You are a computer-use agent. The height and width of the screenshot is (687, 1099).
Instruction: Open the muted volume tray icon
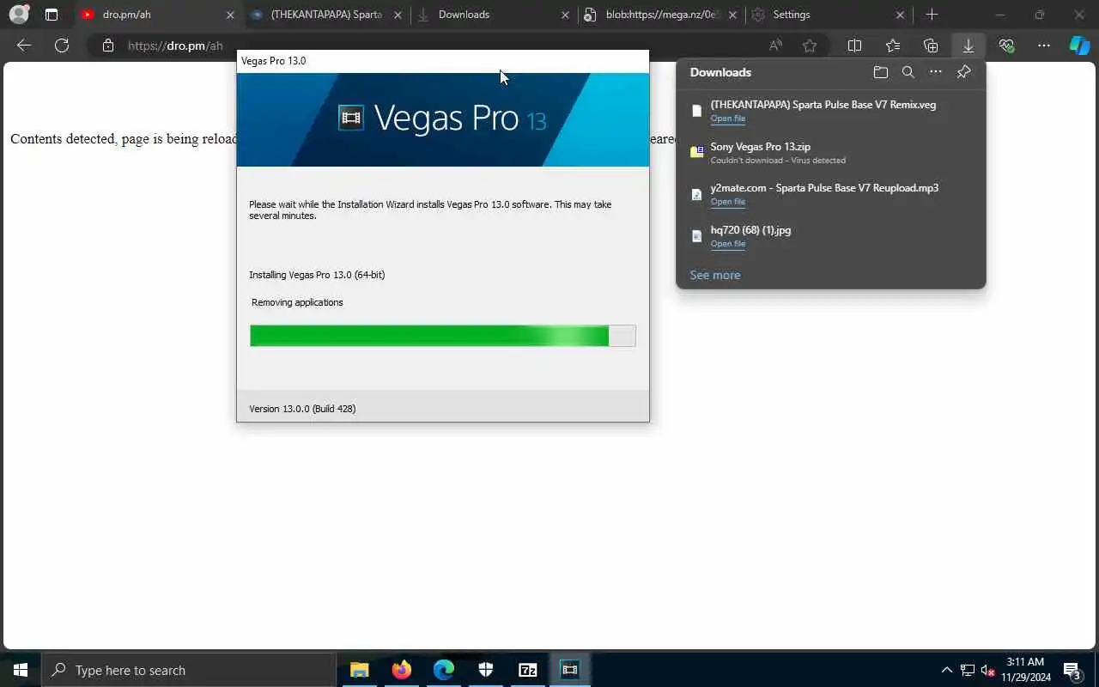[x=987, y=670]
